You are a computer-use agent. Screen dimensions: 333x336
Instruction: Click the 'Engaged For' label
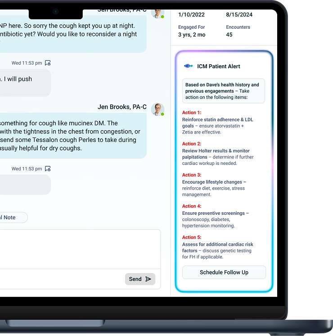(191, 27)
